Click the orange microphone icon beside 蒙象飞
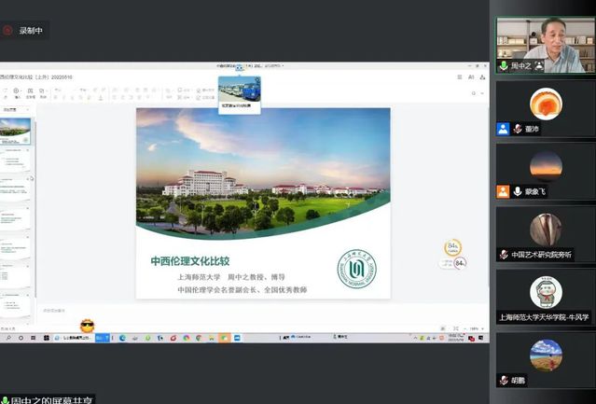The width and height of the screenshot is (596, 404). (x=503, y=191)
